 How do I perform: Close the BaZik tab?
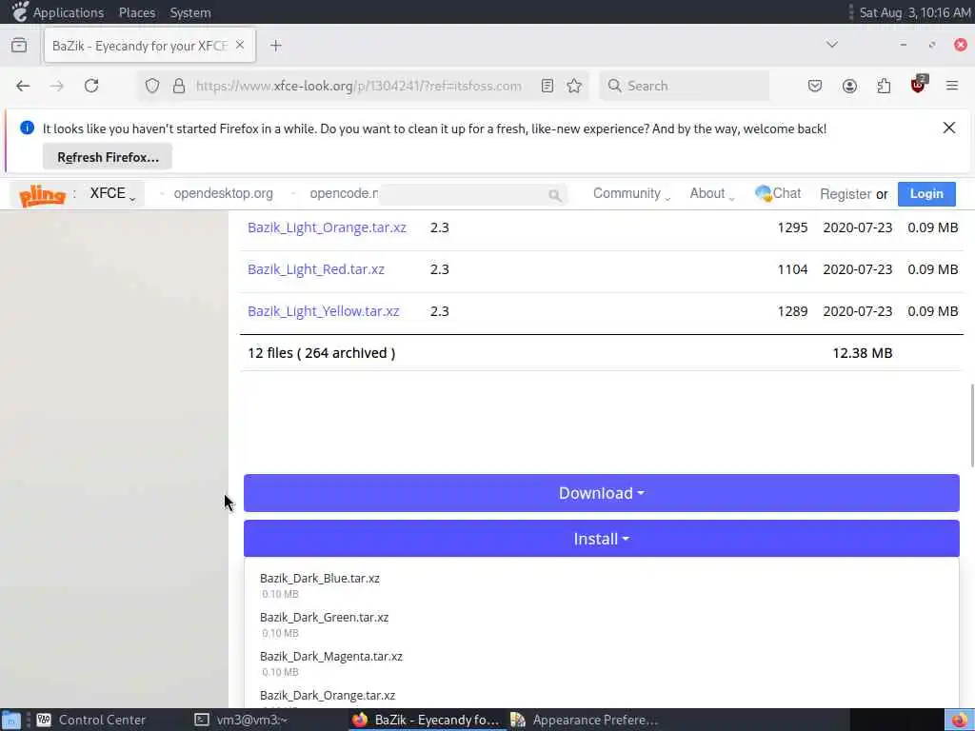click(x=240, y=46)
